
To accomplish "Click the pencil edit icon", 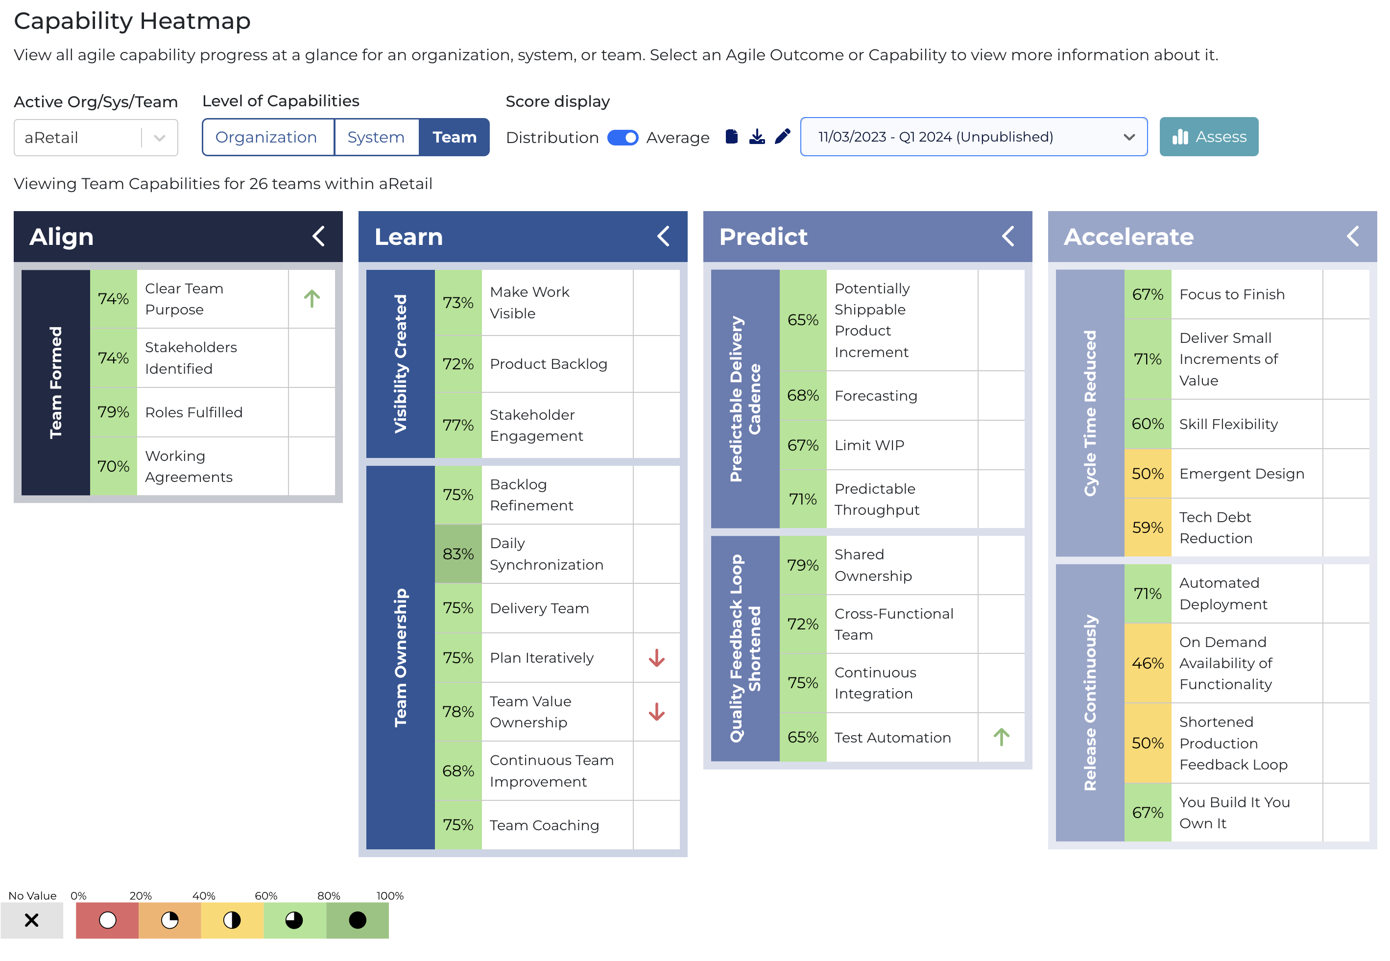I will 782,137.
